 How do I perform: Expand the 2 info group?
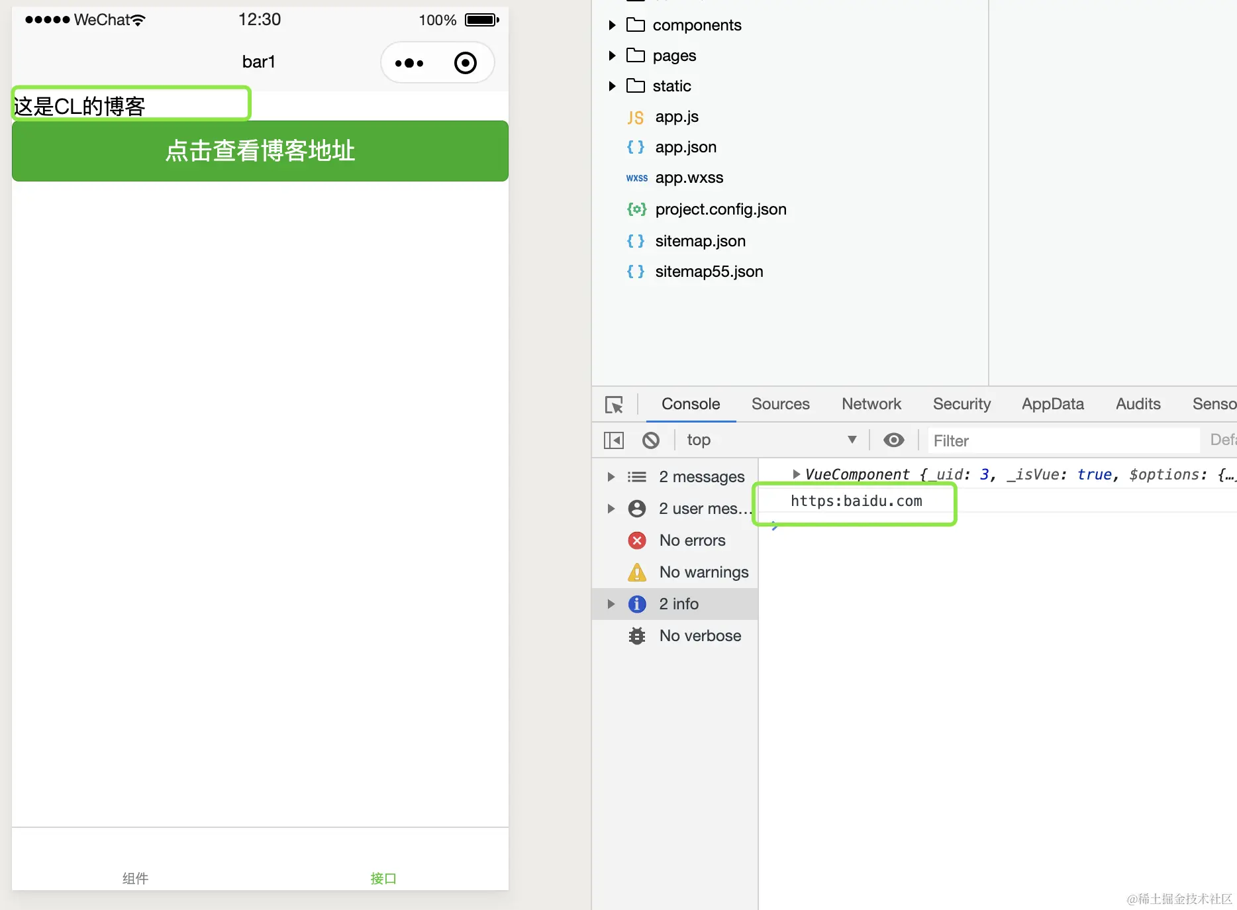click(x=611, y=604)
